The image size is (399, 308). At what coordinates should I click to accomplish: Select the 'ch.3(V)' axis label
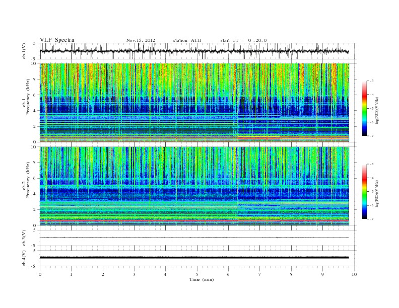(24, 238)
